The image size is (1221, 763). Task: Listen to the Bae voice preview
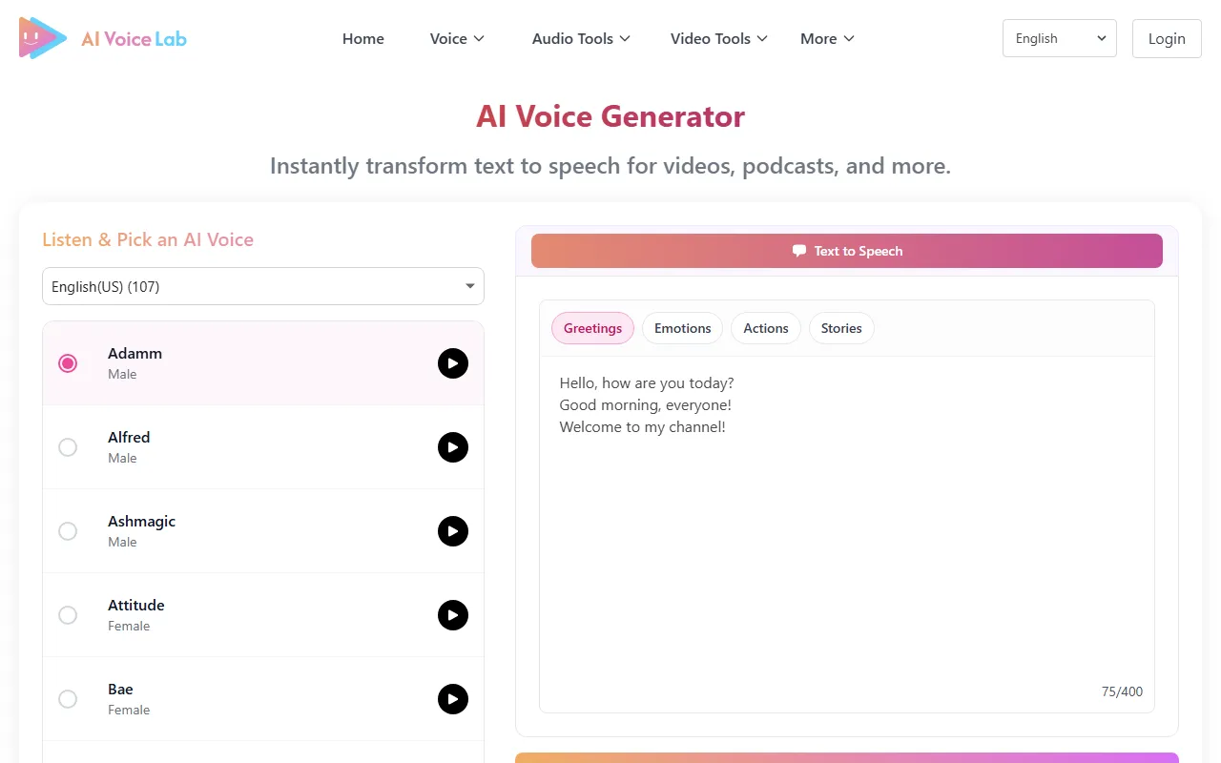(x=453, y=699)
